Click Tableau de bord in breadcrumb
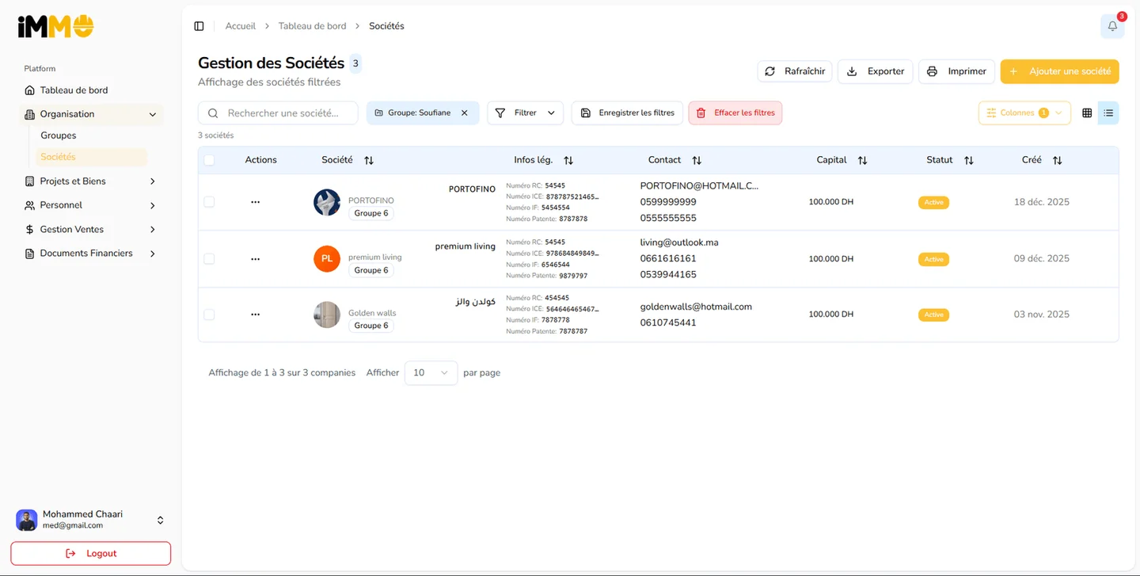This screenshot has height=576, width=1140. 313,26
